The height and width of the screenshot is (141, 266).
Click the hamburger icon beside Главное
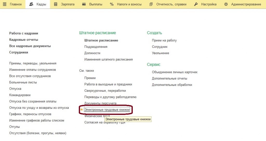tap(4, 4)
